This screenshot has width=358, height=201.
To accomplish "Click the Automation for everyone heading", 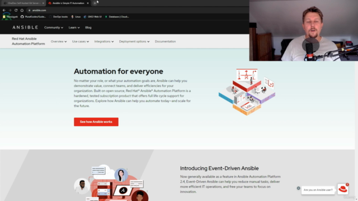I will [x=119, y=71].
